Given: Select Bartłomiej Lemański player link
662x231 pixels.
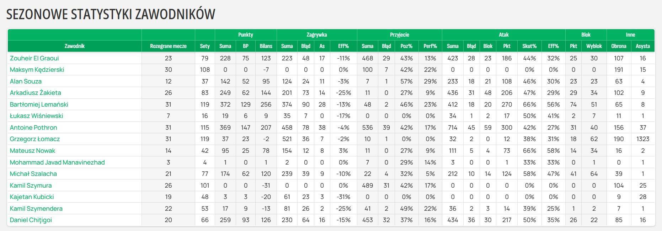Looking at the screenshot, I should pos(39,104).
